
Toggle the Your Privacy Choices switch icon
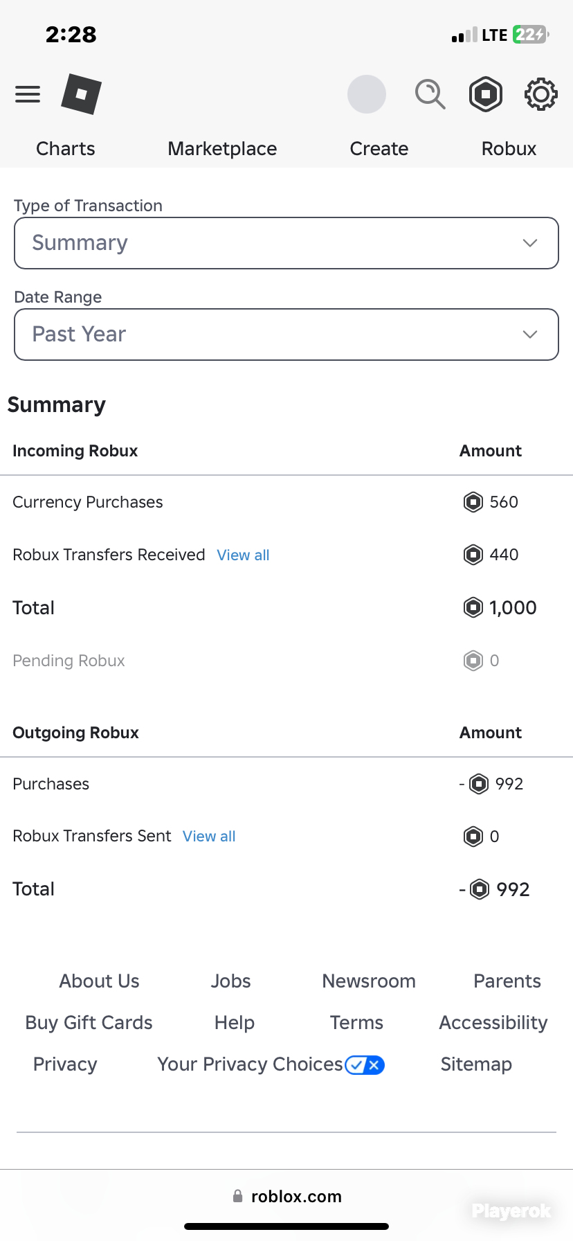tap(365, 1064)
